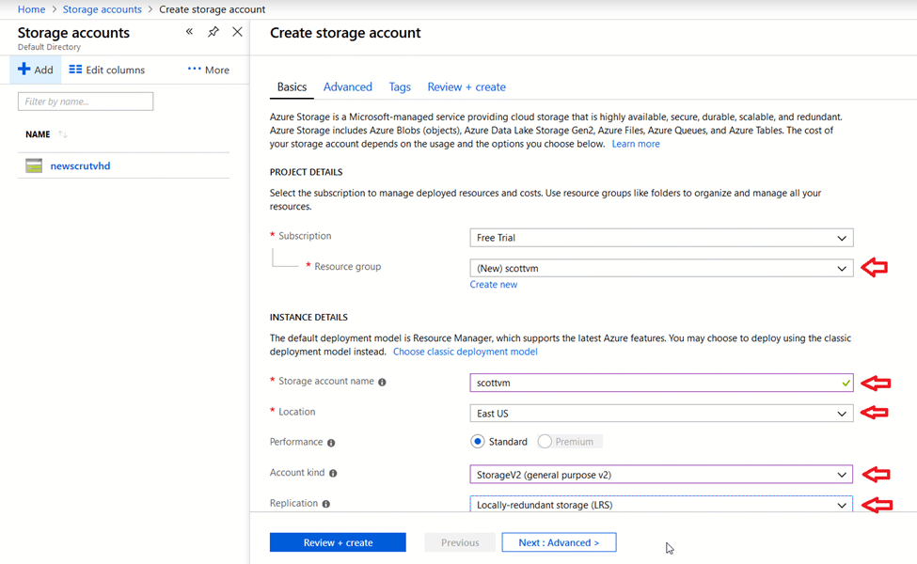Go to Home in breadcrumb
The image size is (917, 564).
coord(32,9)
